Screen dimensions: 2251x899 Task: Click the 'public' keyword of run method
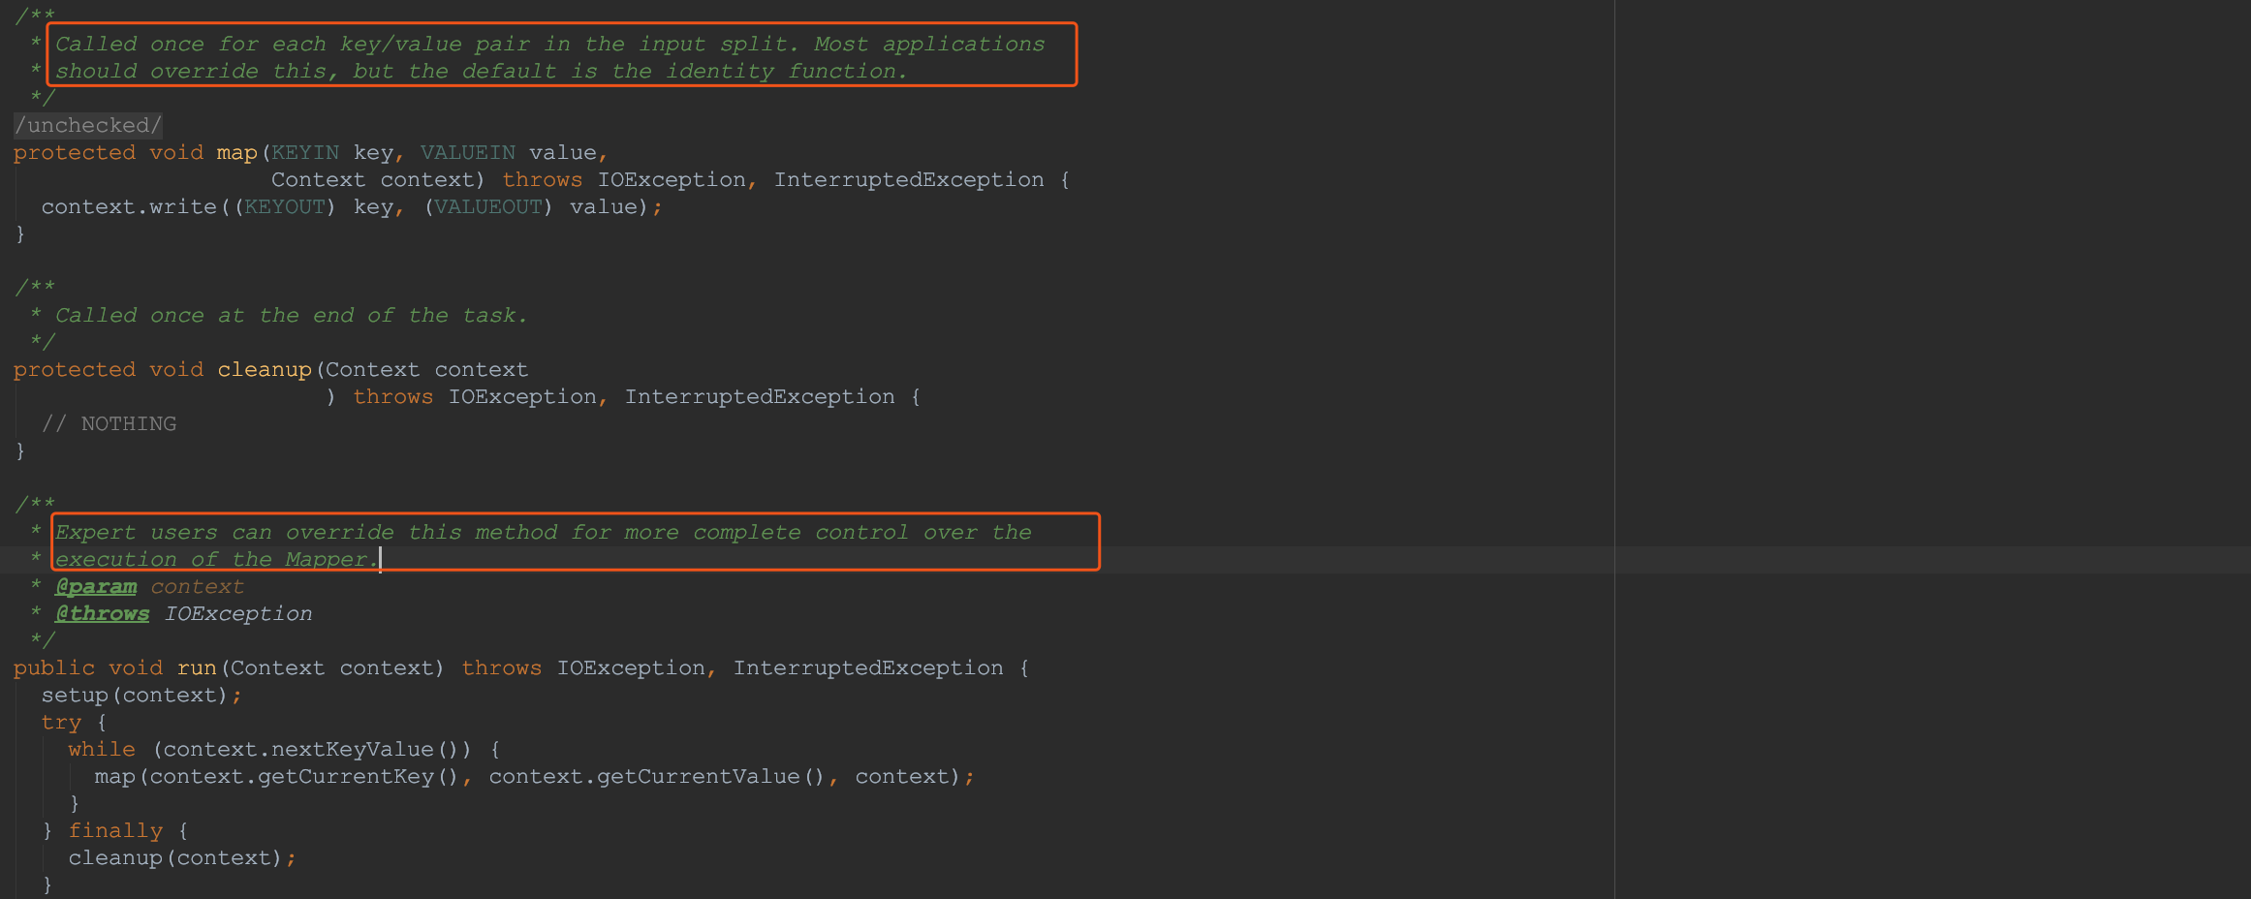pos(54,667)
